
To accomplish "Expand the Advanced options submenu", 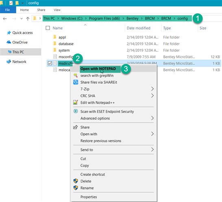I will pyautogui.click(x=113, y=118).
